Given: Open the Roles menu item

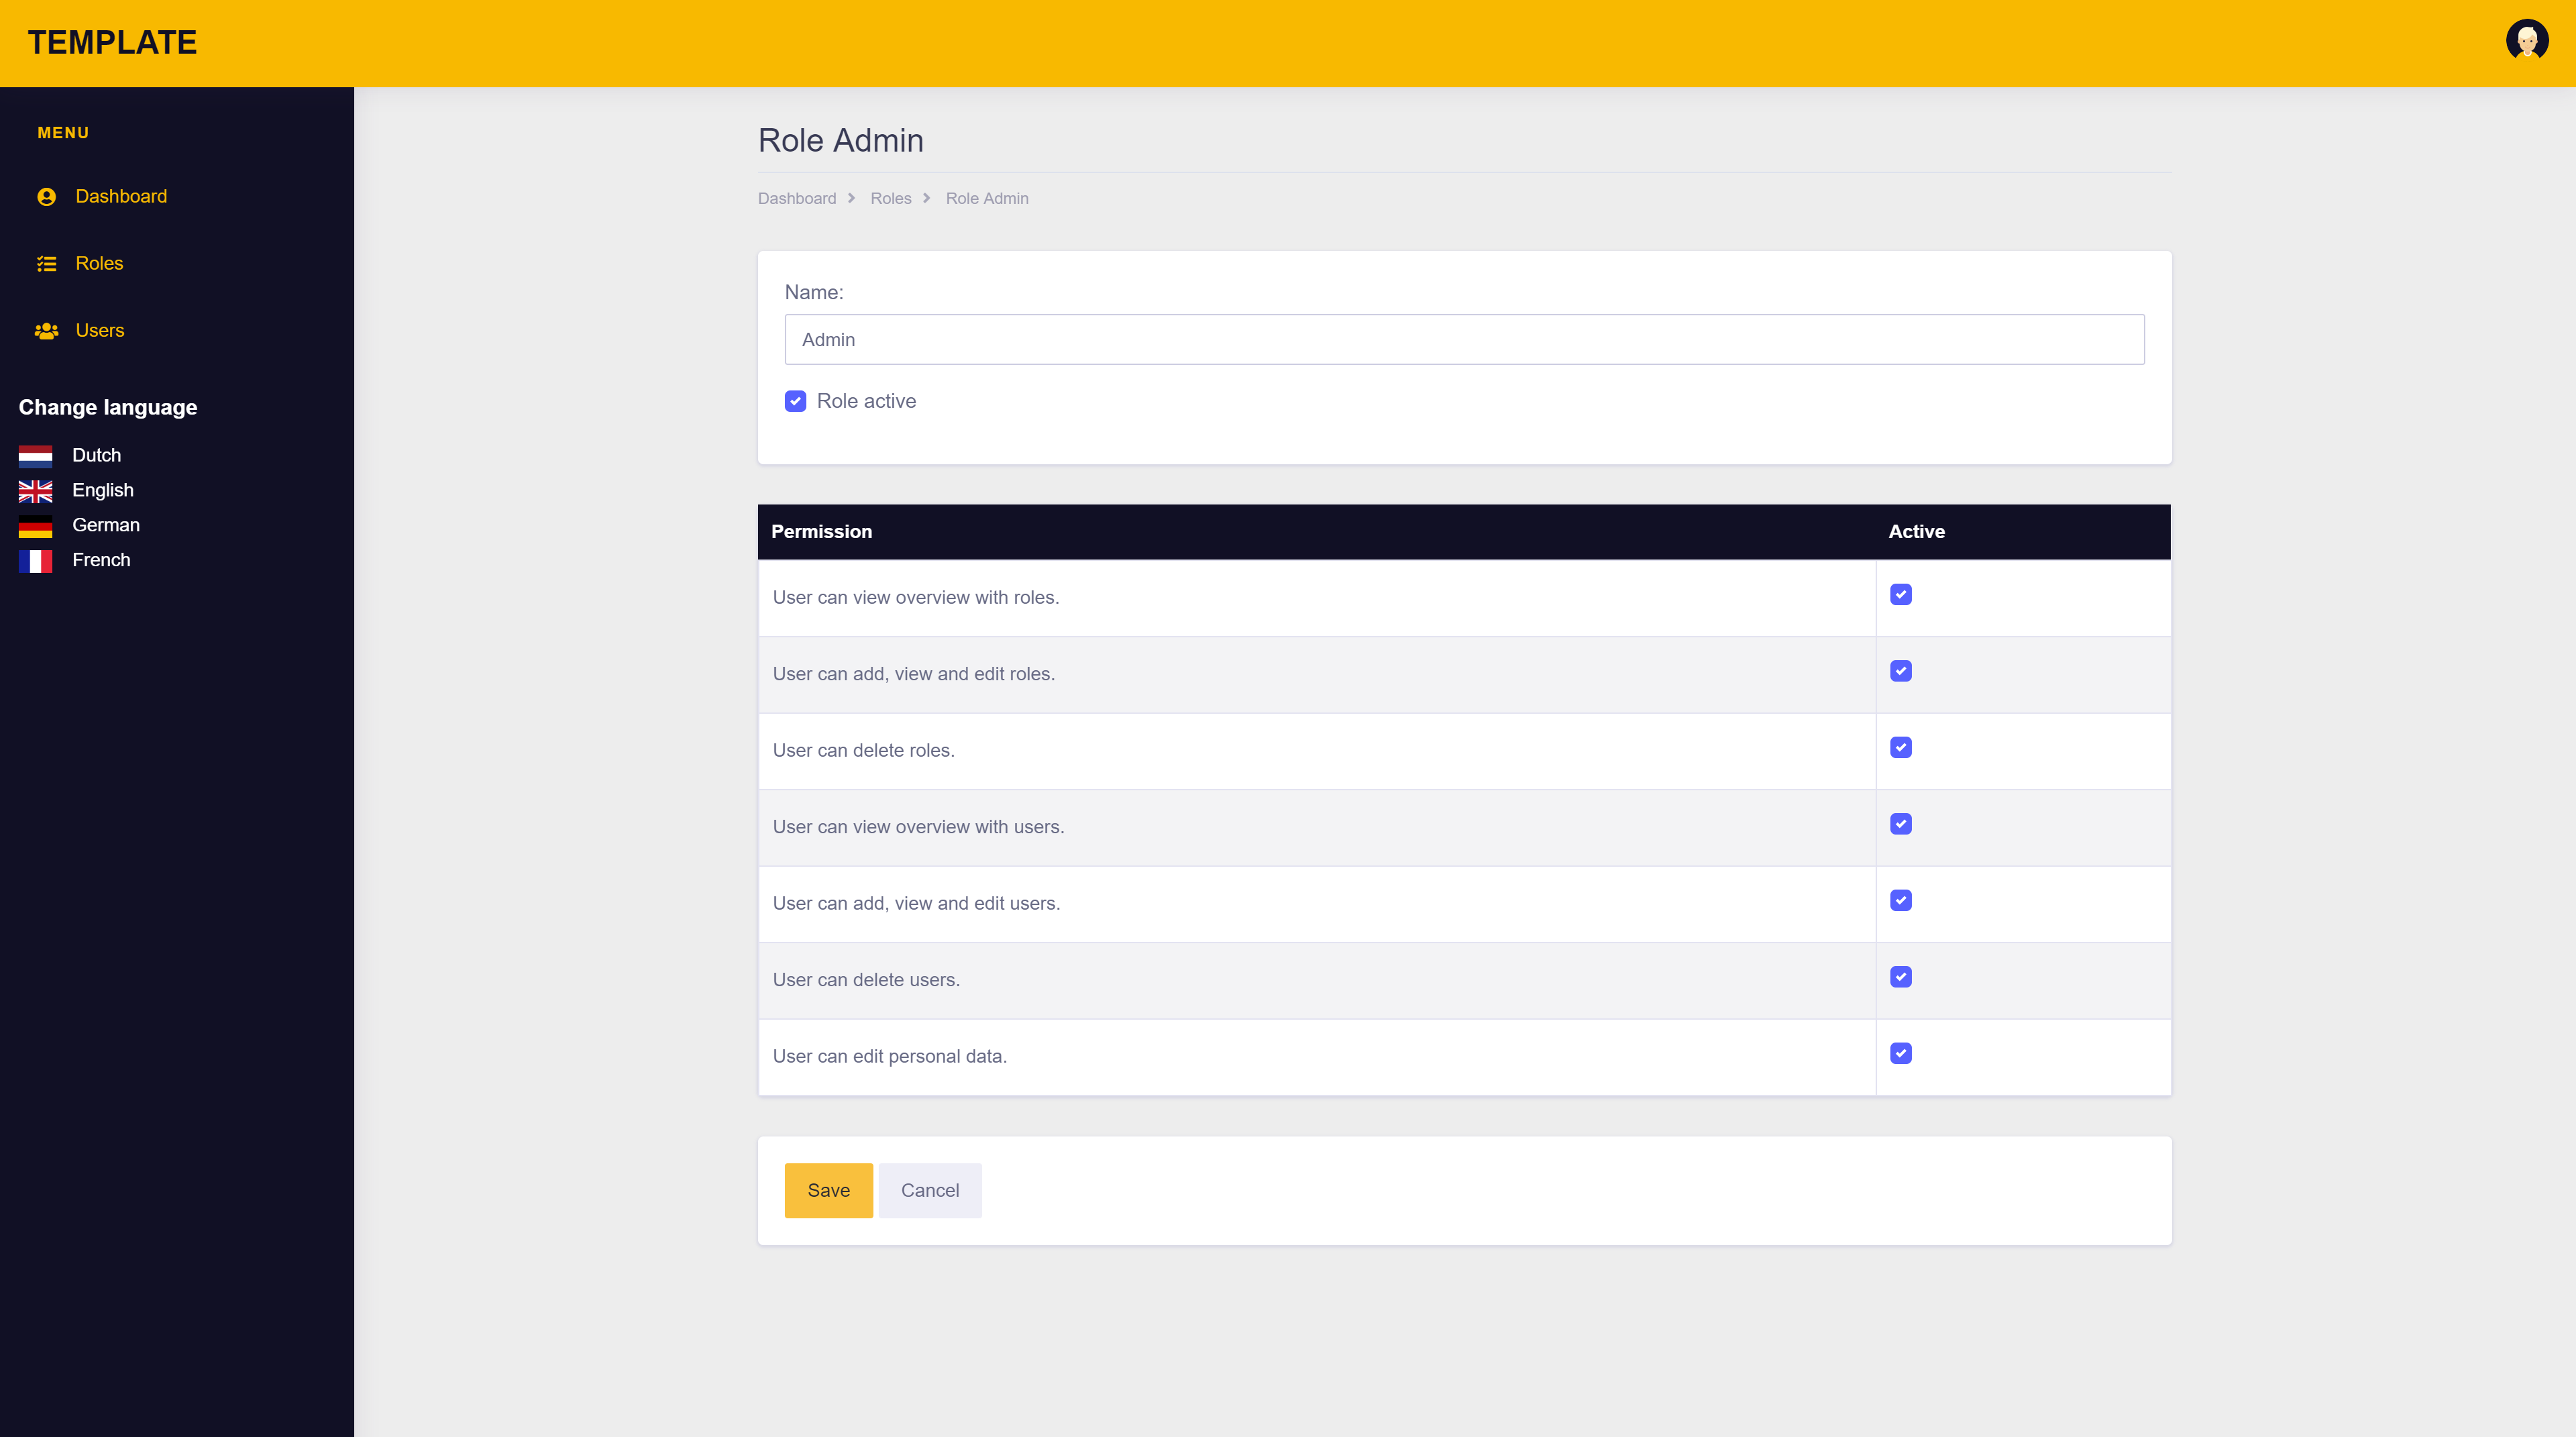Looking at the screenshot, I should coord(99,264).
